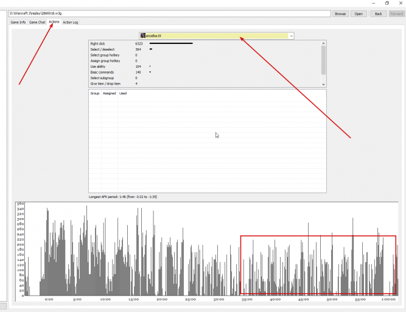Select the Select subgroup row
The image size is (406, 312).
pyautogui.click(x=205, y=78)
